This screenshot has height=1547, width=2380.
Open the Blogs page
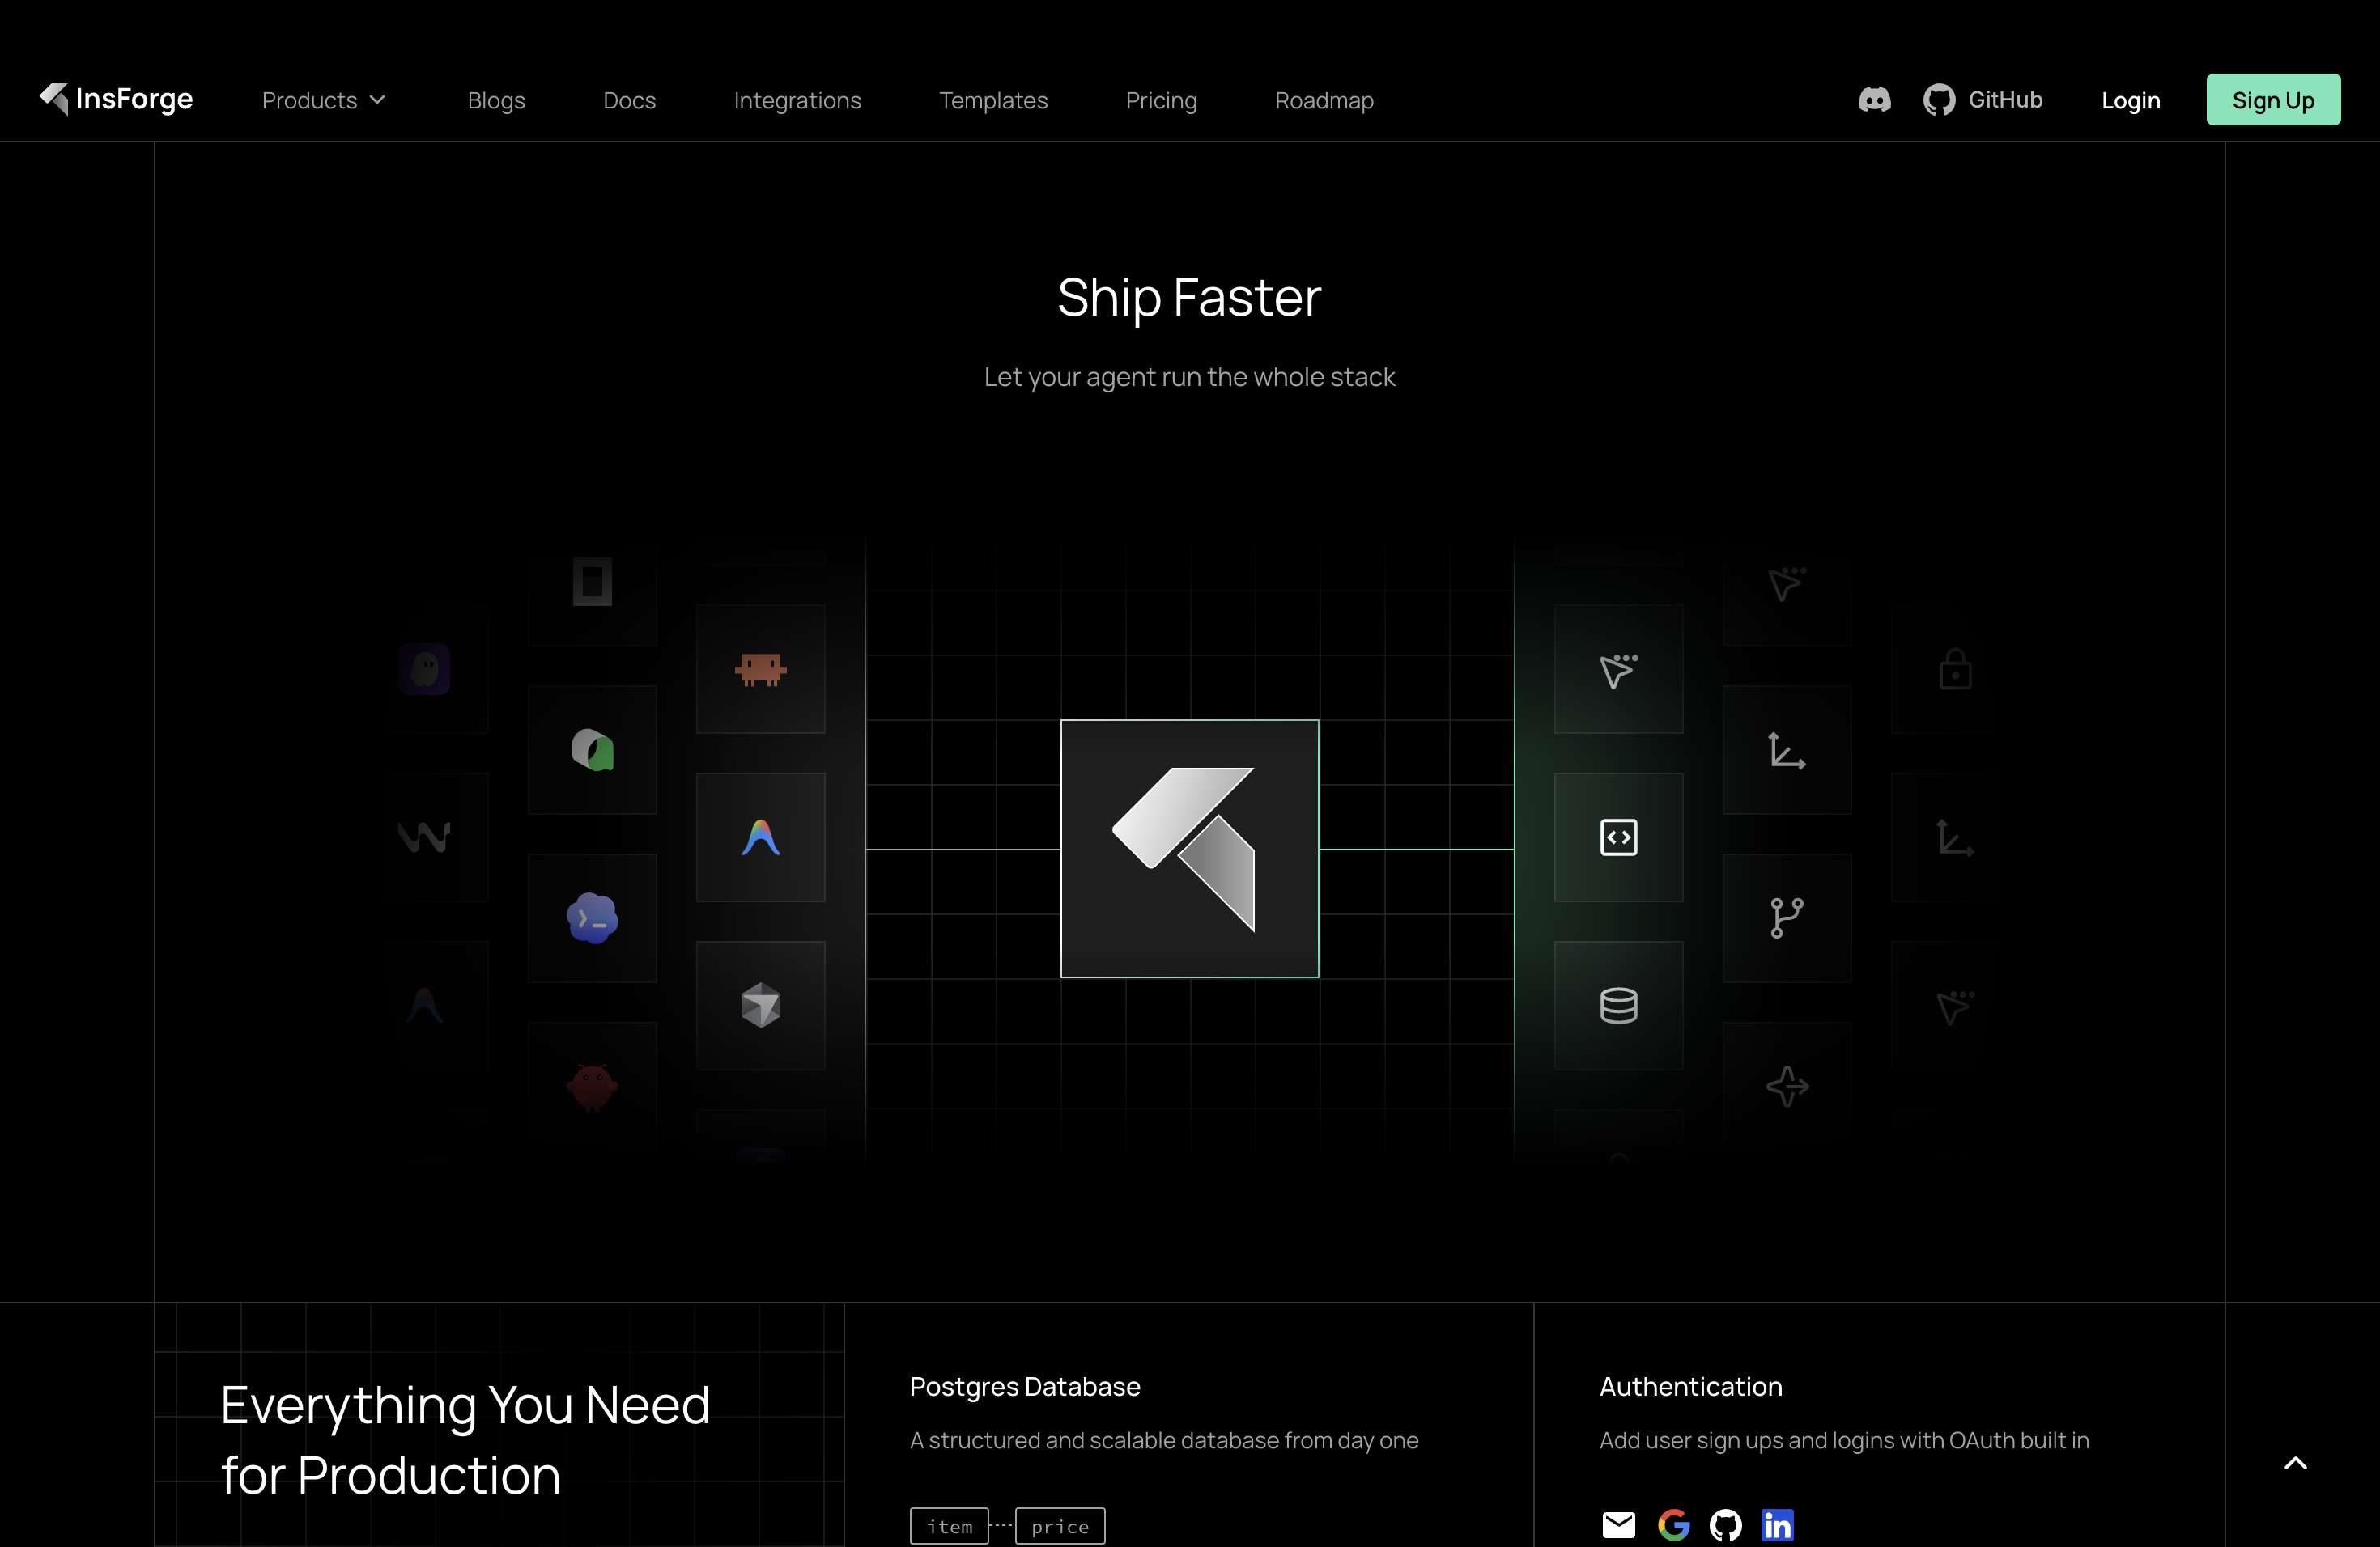coord(496,100)
